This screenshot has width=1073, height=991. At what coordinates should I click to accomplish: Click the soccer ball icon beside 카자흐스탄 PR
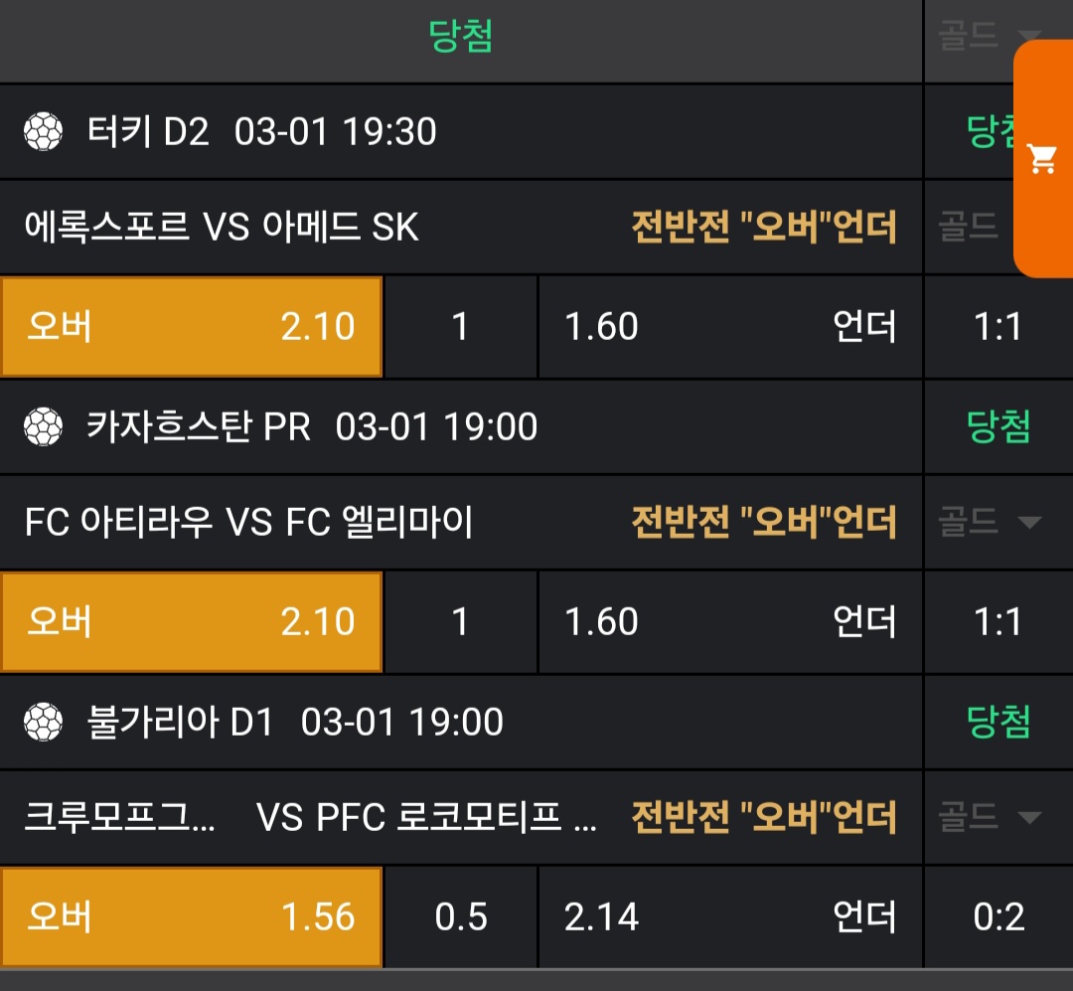coord(43,426)
